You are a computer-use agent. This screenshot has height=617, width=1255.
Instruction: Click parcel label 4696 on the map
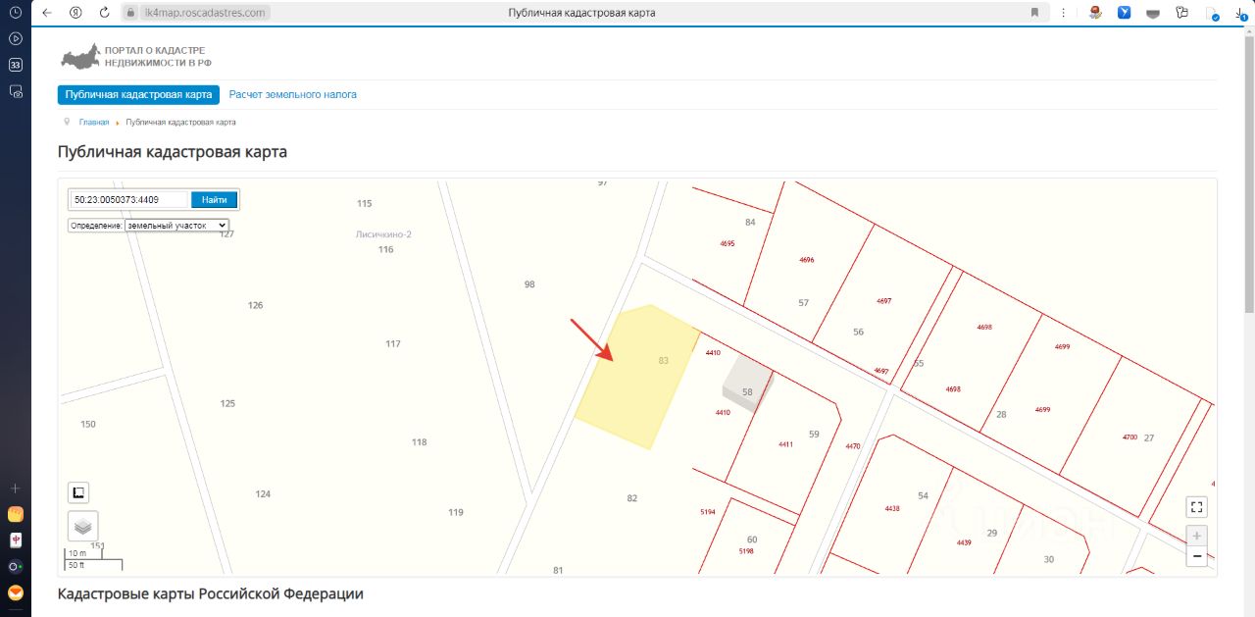[x=807, y=260]
